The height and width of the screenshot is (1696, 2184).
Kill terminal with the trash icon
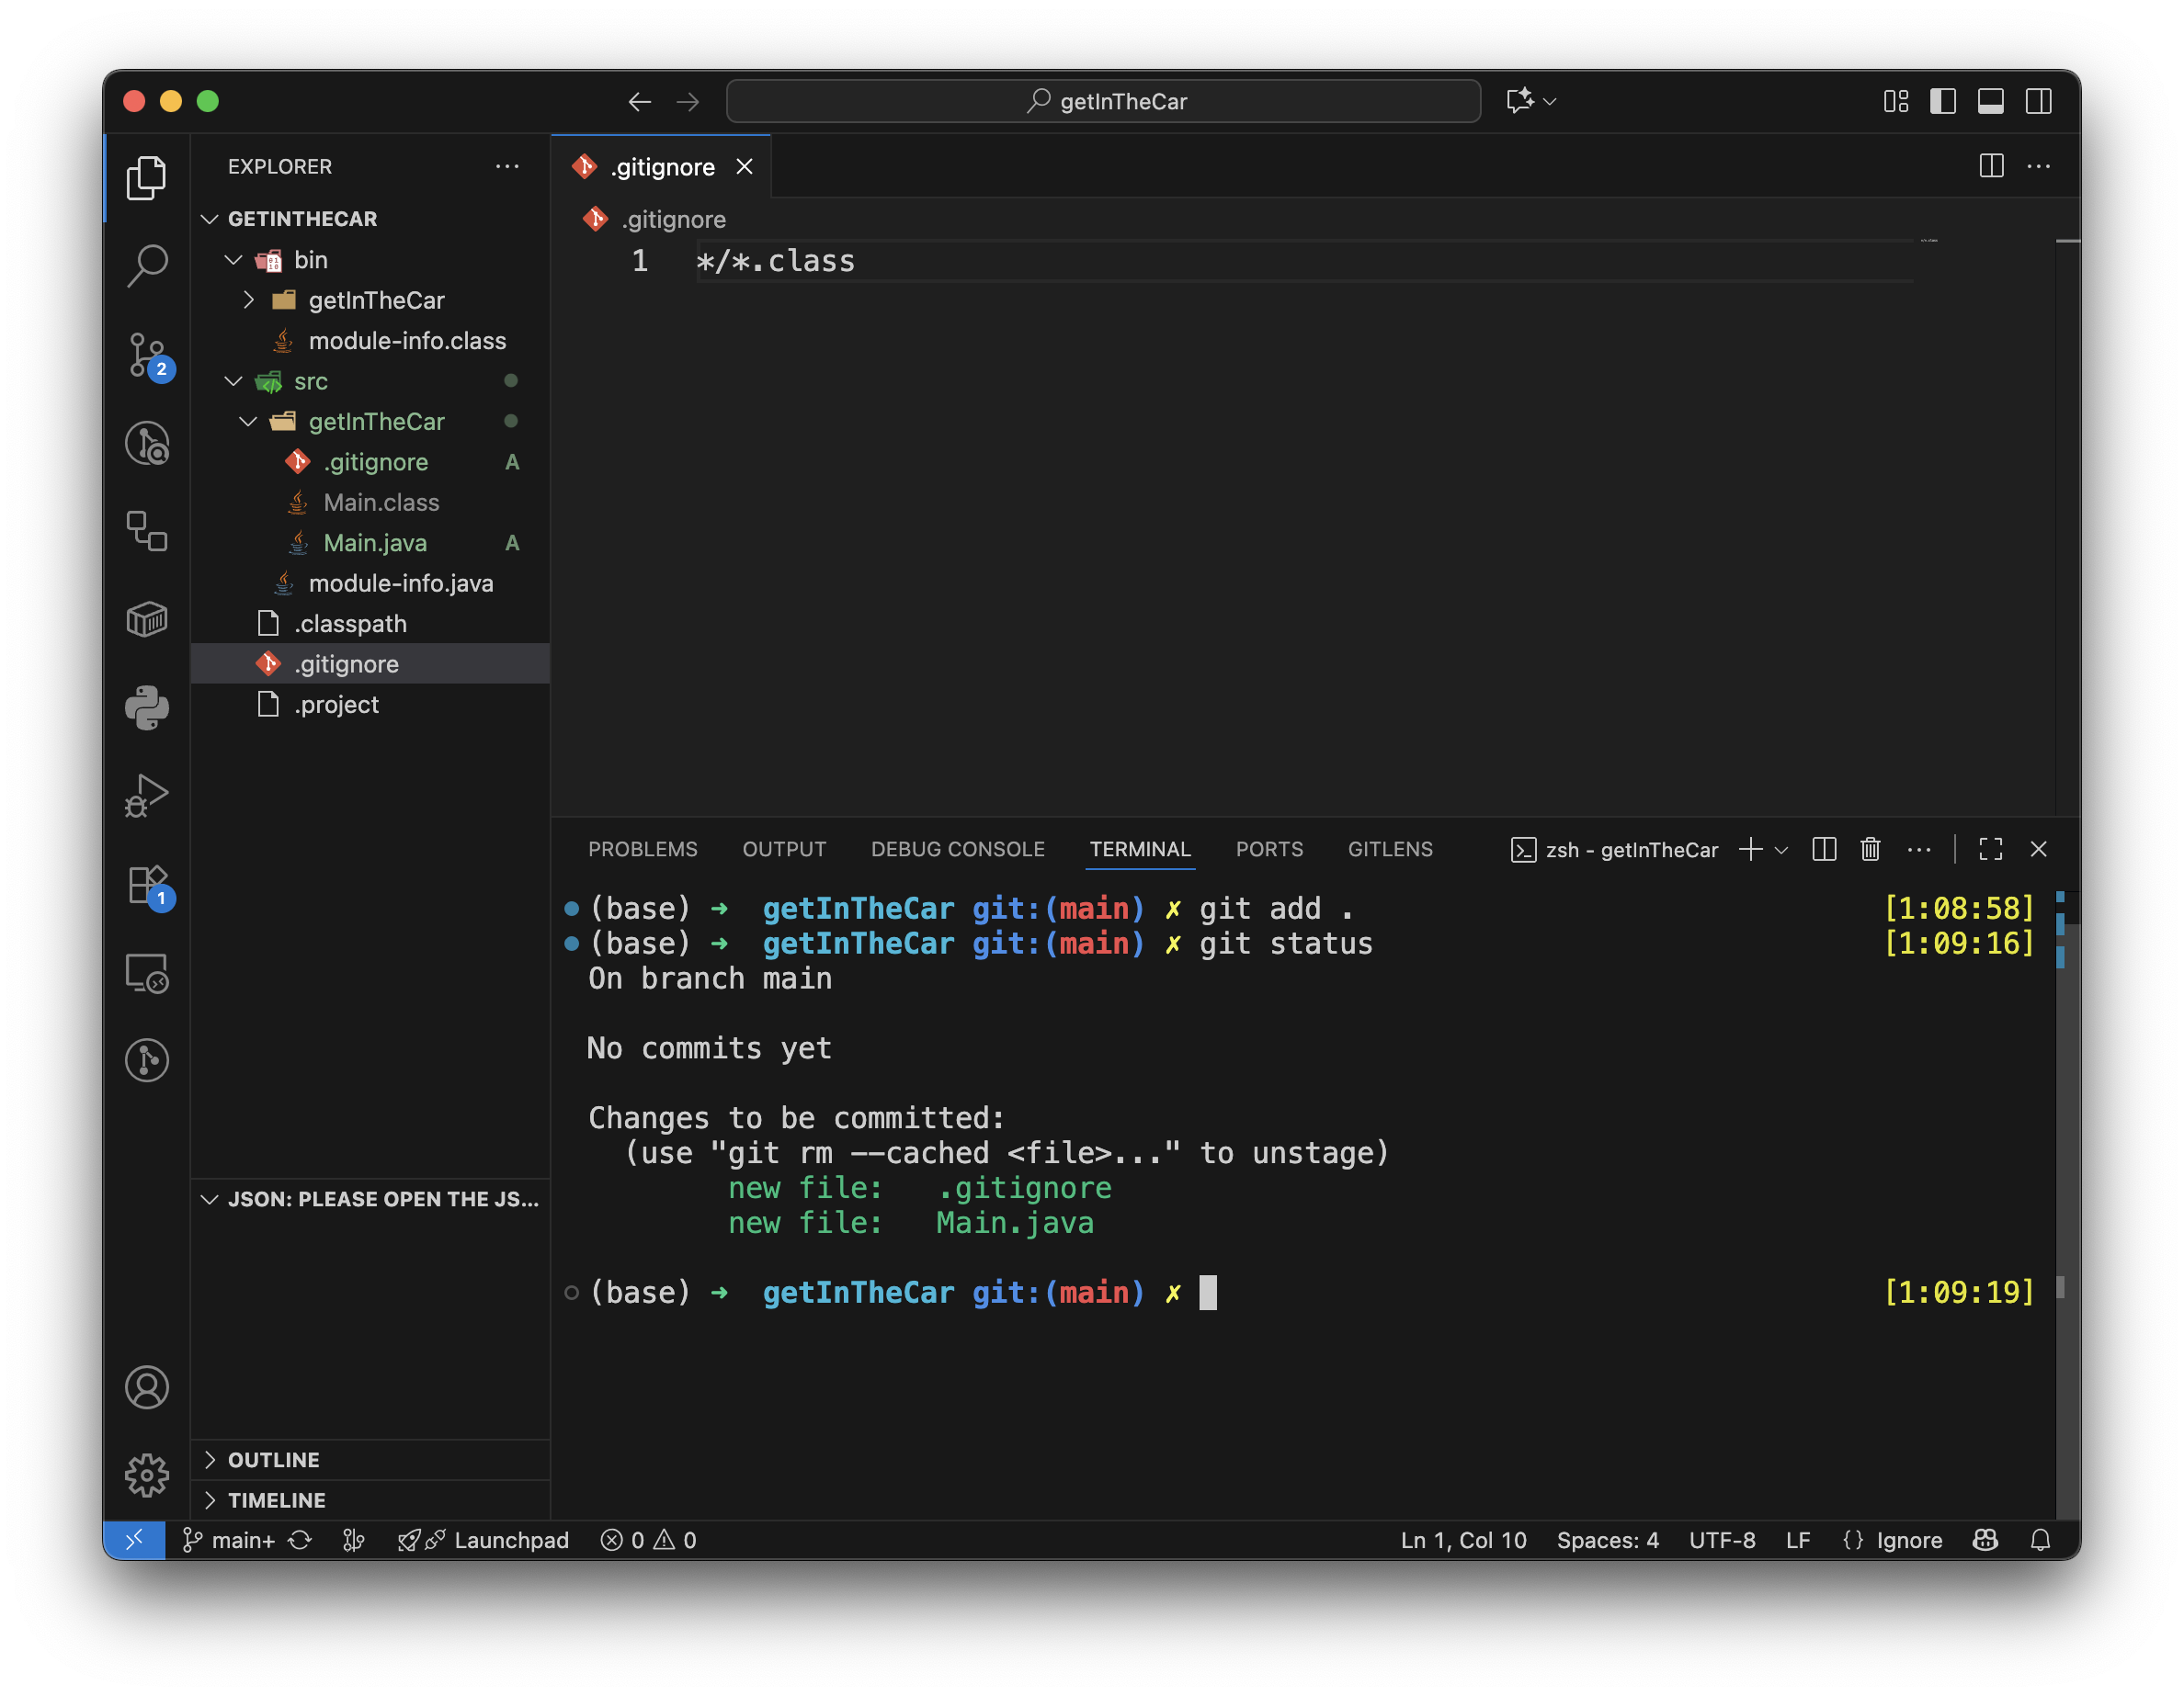tap(1870, 850)
